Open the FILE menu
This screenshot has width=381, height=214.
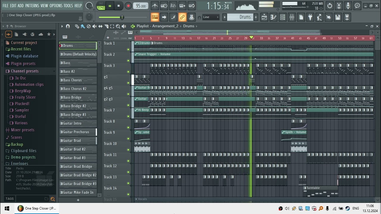pyautogui.click(x=5, y=6)
